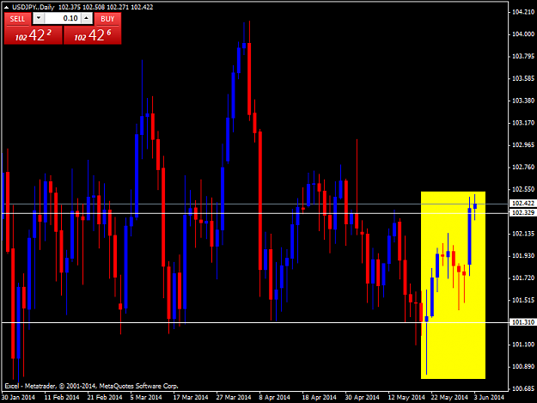Click the 103.170 price axis label
This screenshot has height=403, width=537.
click(523, 123)
